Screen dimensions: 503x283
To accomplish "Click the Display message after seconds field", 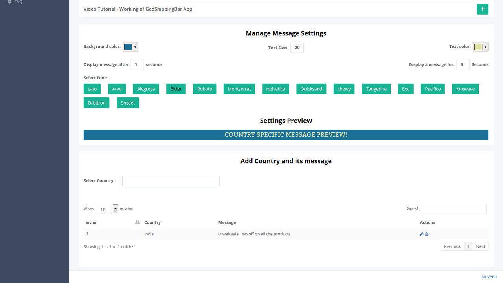I will (x=137, y=64).
